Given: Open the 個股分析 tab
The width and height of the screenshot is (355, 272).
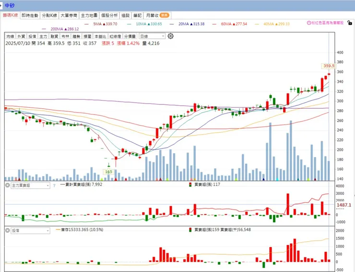Looking at the screenshot, I should point(109,15).
